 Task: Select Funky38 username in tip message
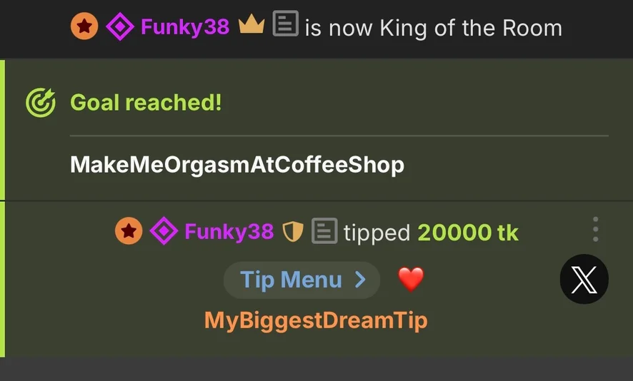[229, 232]
